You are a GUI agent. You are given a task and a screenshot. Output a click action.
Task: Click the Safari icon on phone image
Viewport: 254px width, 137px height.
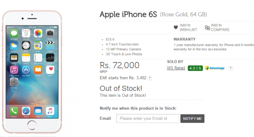click(x=26, y=111)
